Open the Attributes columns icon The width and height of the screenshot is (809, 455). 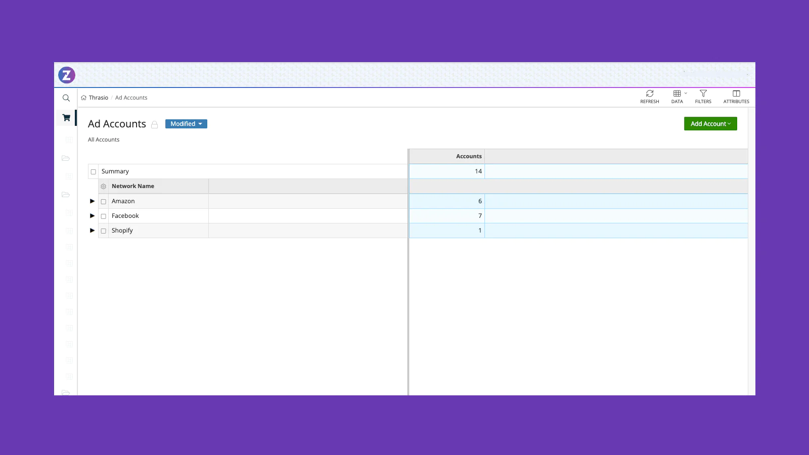click(736, 94)
